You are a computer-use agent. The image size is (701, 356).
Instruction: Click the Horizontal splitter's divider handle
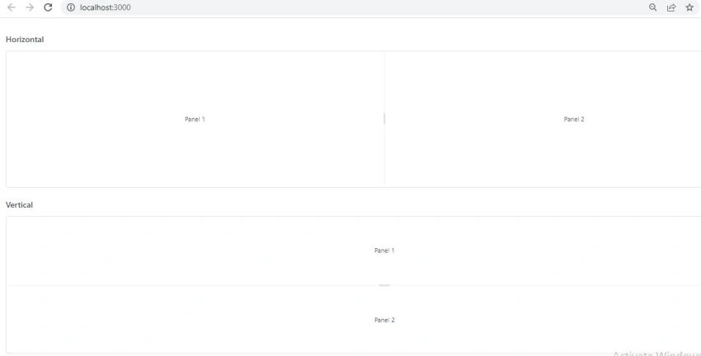[x=384, y=119]
